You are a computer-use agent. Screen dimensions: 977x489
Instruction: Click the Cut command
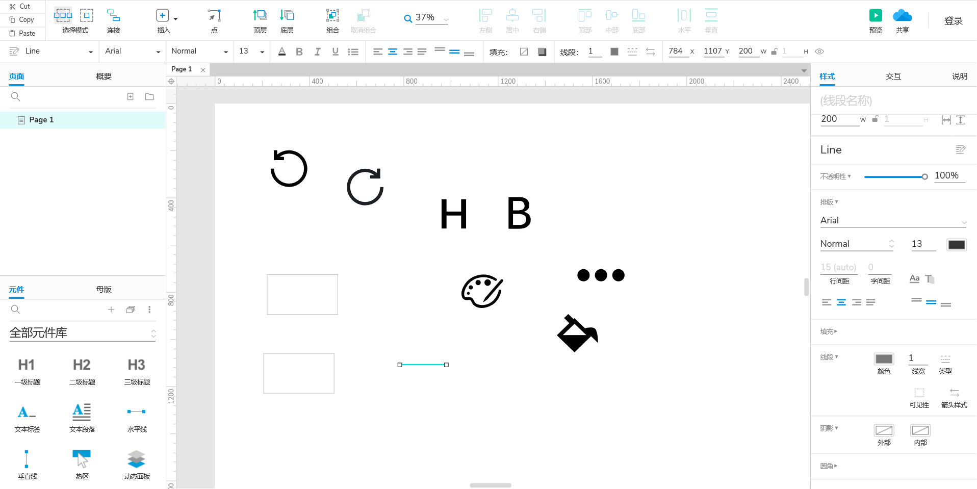tap(20, 7)
